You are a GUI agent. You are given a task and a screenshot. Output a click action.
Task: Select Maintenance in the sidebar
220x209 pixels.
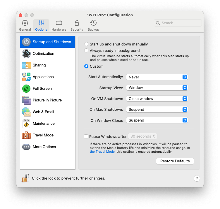pyautogui.click(x=48, y=124)
